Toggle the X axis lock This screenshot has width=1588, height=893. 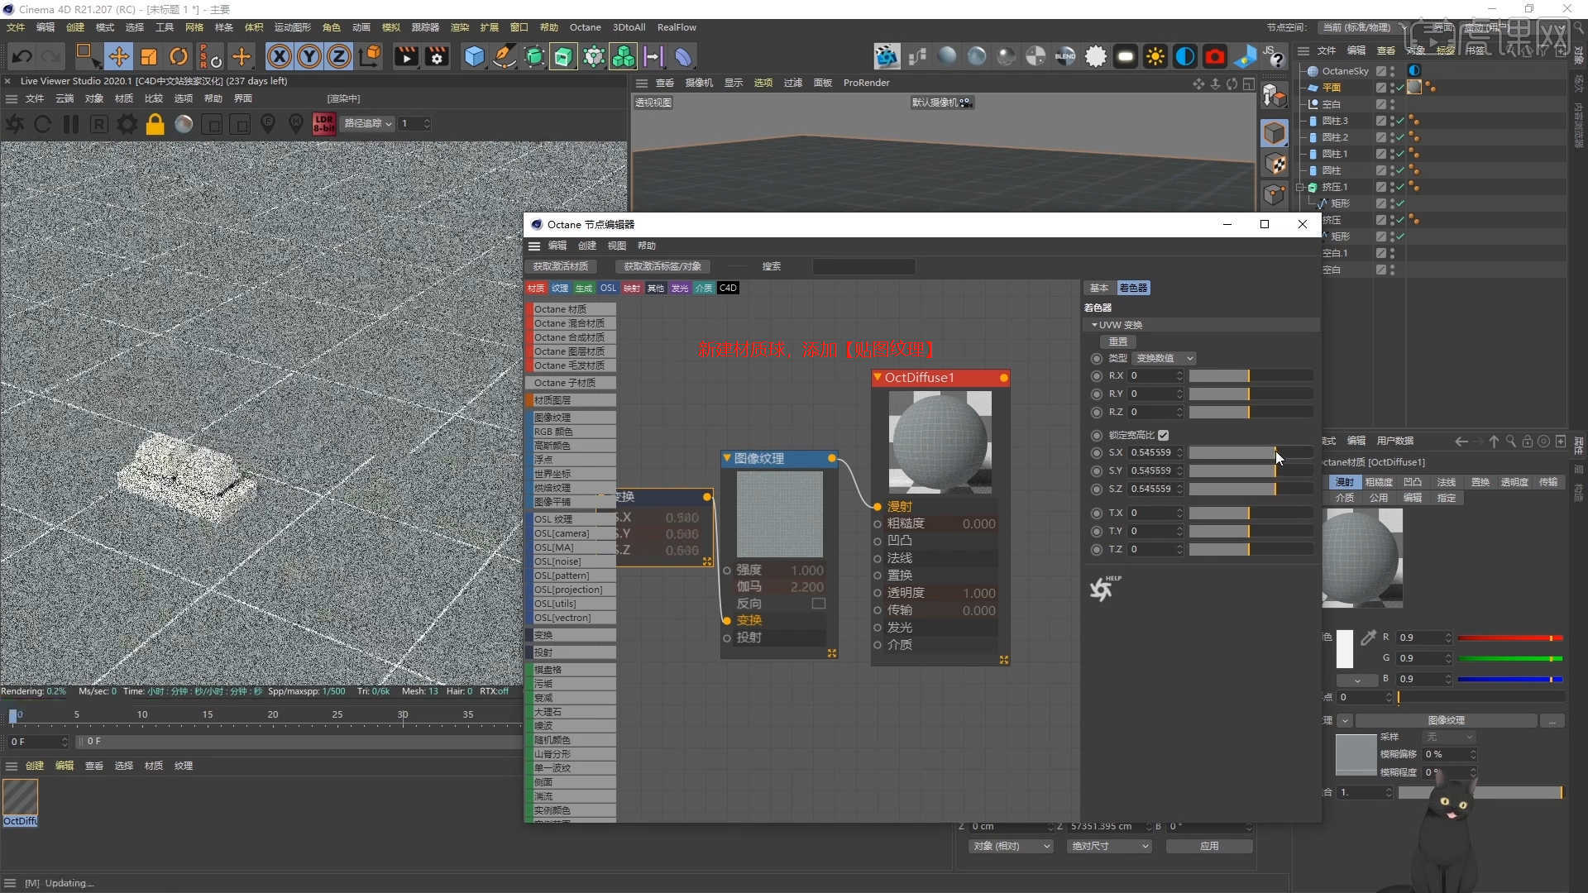pyautogui.click(x=279, y=56)
